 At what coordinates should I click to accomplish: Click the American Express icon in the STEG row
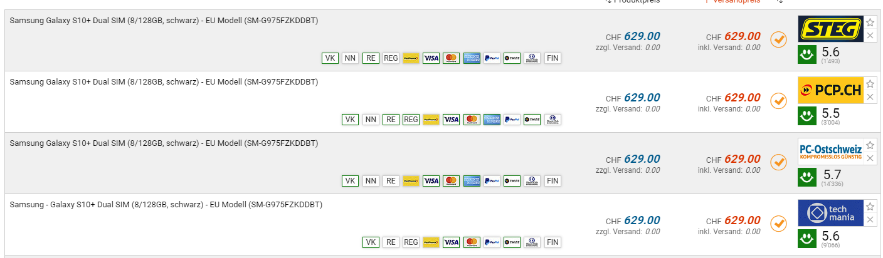472,58
